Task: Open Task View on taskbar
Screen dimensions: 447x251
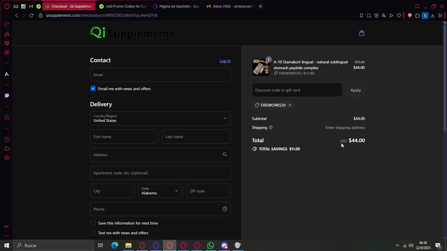Action: [101, 246]
